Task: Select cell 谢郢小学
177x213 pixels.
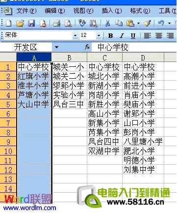Action: 143,114
